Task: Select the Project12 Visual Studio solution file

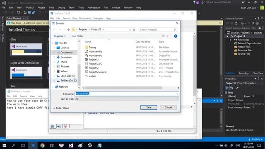Action: point(94,60)
